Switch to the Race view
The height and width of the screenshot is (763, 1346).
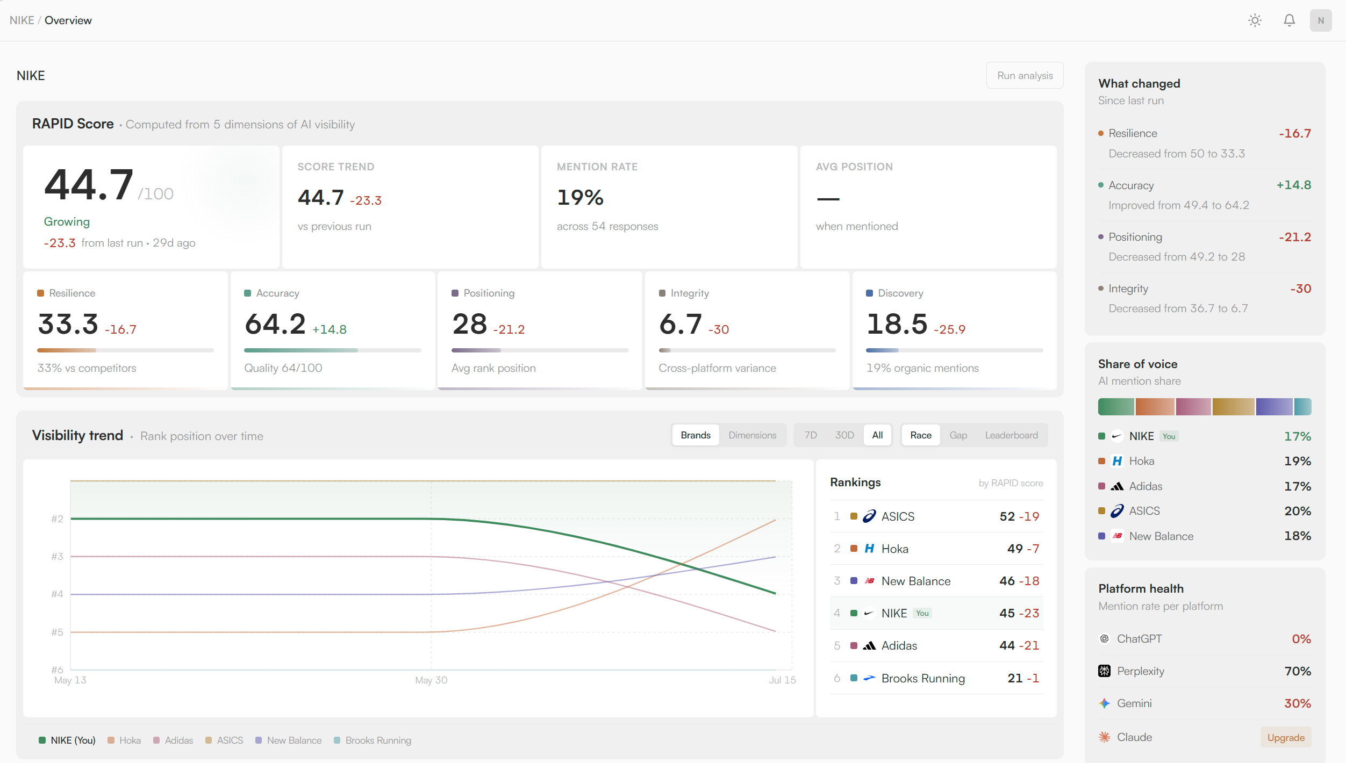point(921,435)
